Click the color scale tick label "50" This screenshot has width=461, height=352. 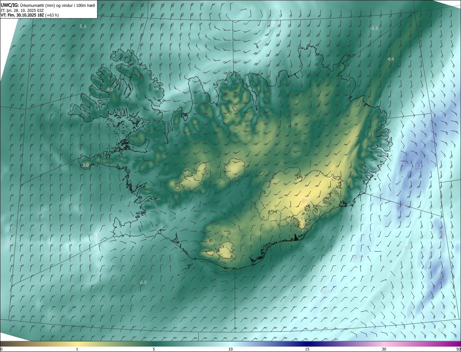click(458, 349)
